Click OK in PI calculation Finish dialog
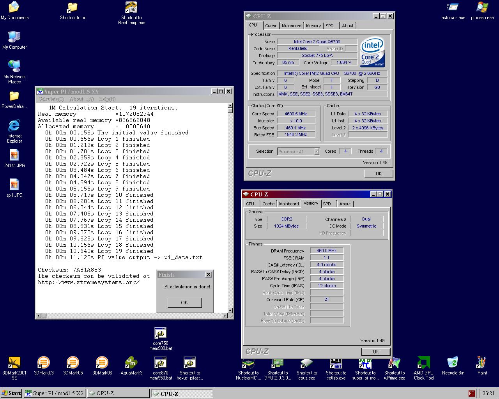 tap(185, 302)
